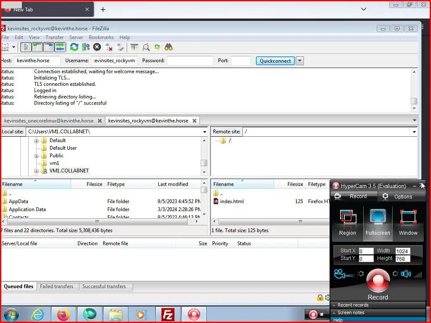
Task: Open the Server menu
Action: [x=76, y=37]
